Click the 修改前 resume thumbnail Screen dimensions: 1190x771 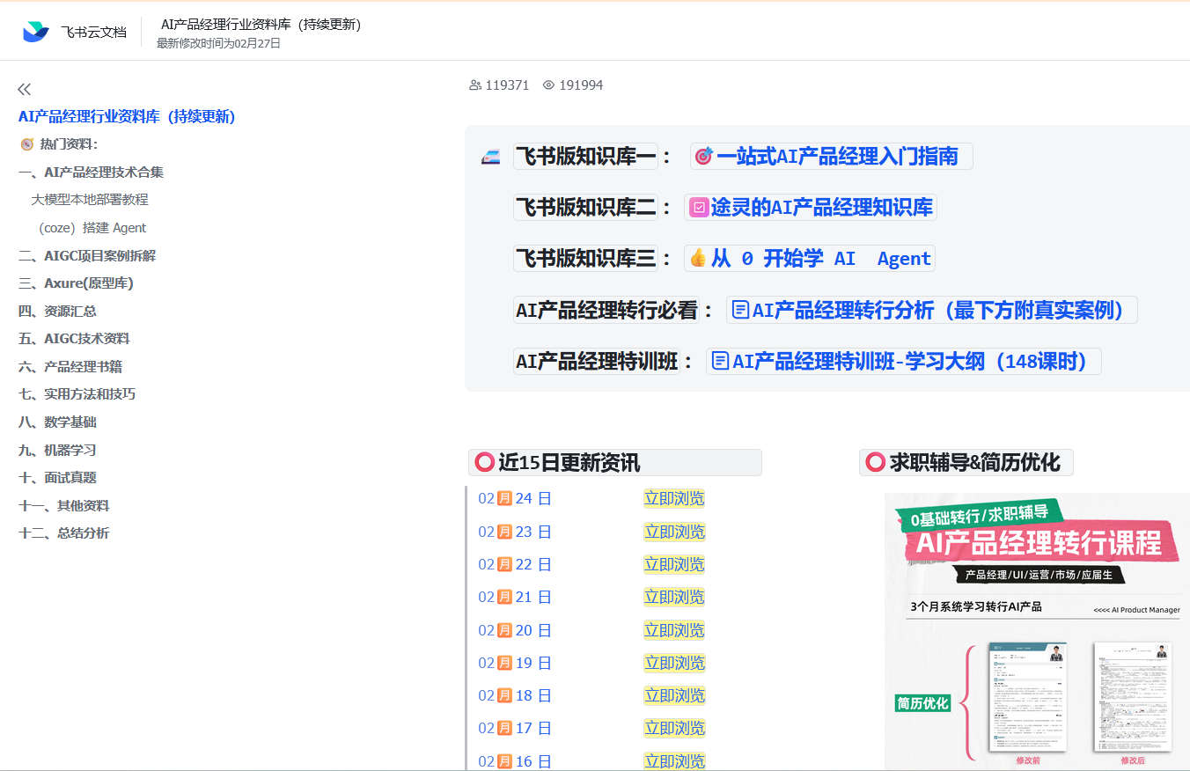click(1027, 697)
